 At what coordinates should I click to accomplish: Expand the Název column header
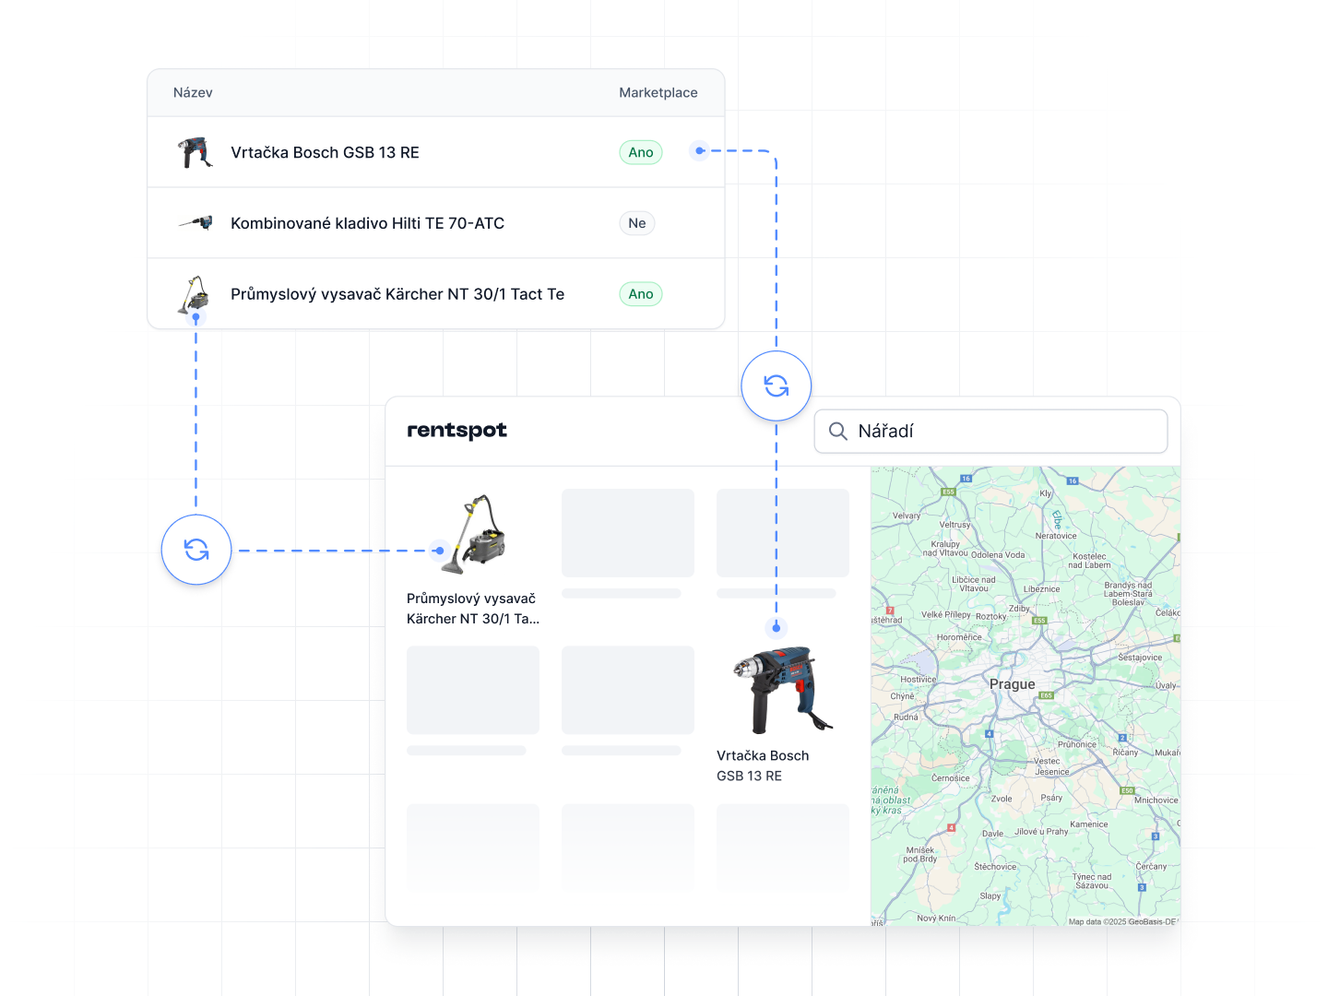pos(192,92)
